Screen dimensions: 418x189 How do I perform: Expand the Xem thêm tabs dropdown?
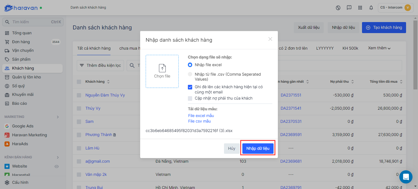[379, 48]
